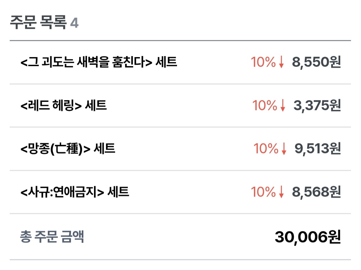Open <레드 헤링> 세트 item
Viewport: 361px width, 270px height.
[x=64, y=106]
